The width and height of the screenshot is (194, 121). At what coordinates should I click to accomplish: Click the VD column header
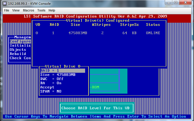tap(38, 25)
